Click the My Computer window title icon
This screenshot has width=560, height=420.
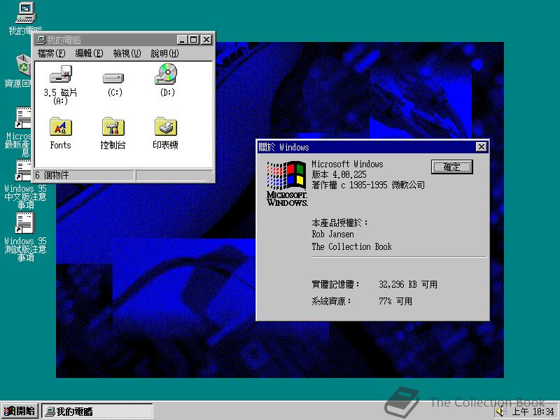pyautogui.click(x=41, y=40)
